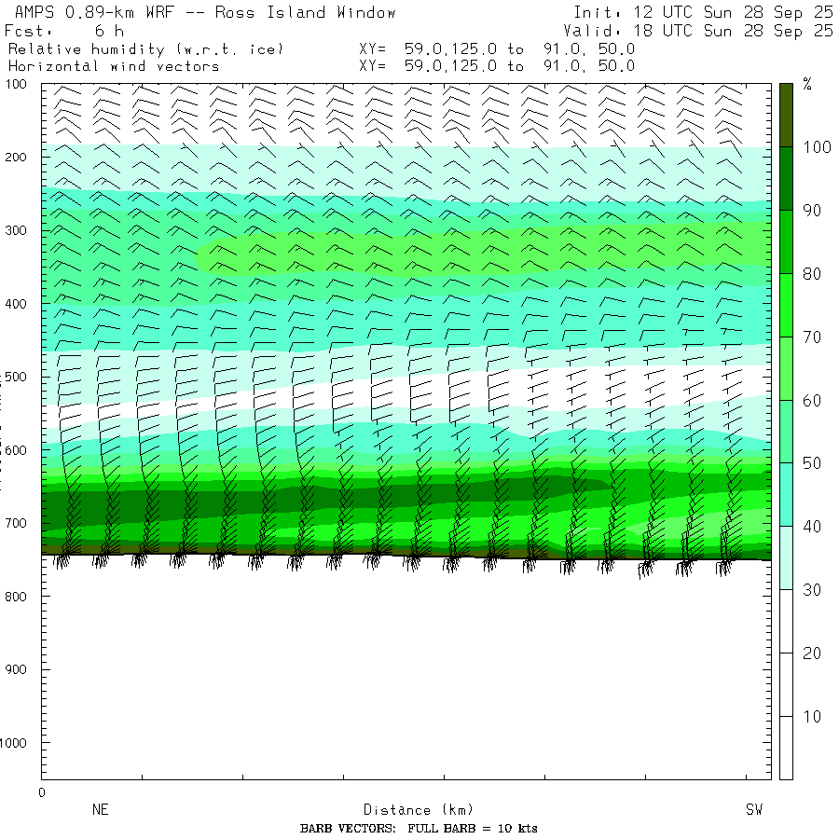Click the colorbar label '30'
Image resolution: width=839 pixels, height=839 pixels.
pyautogui.click(x=812, y=590)
